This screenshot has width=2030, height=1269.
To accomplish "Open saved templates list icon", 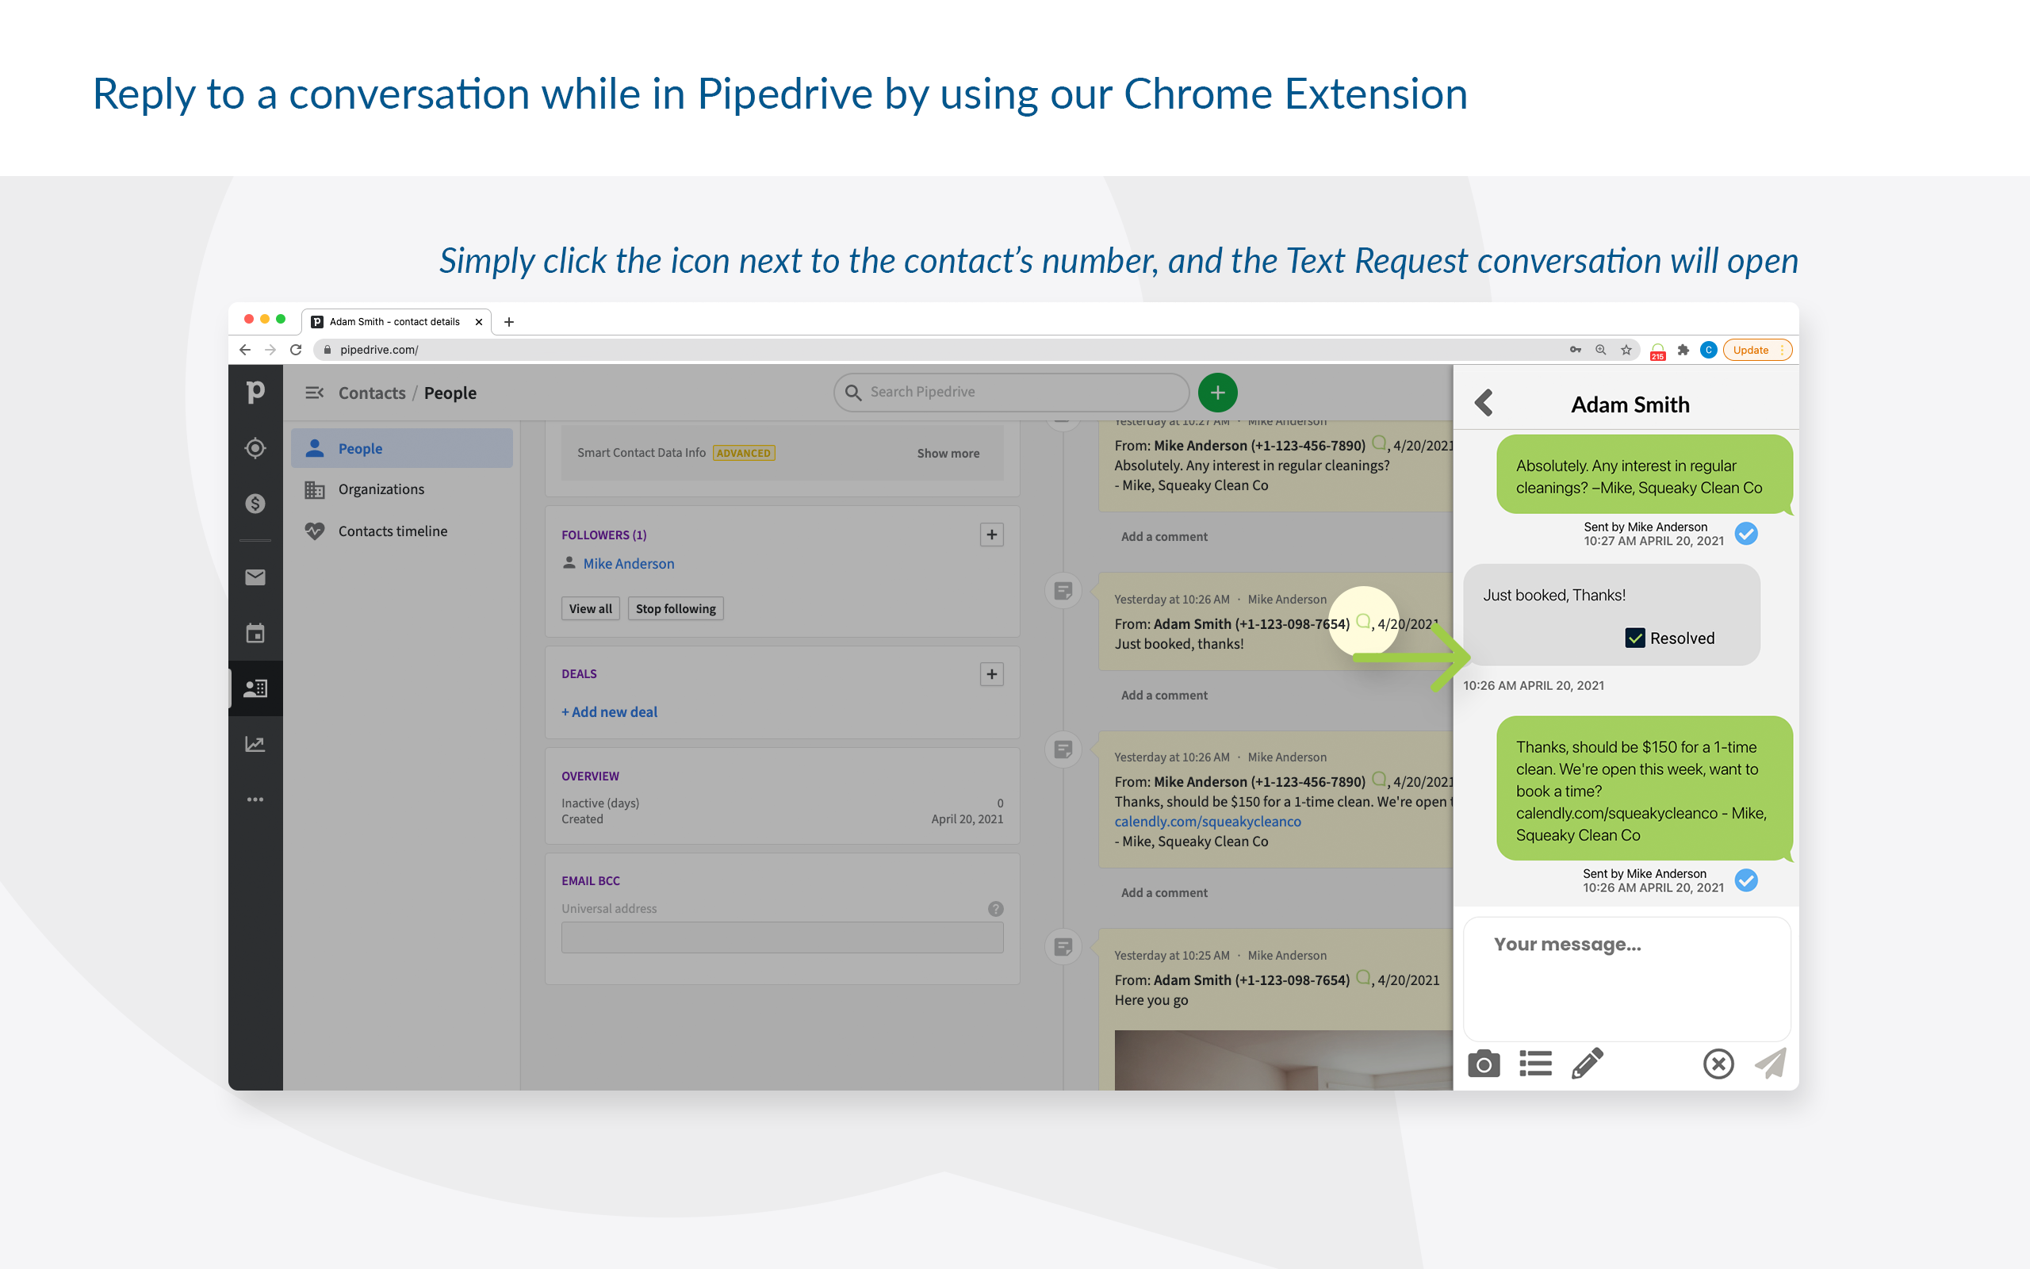I will coord(1535,1064).
